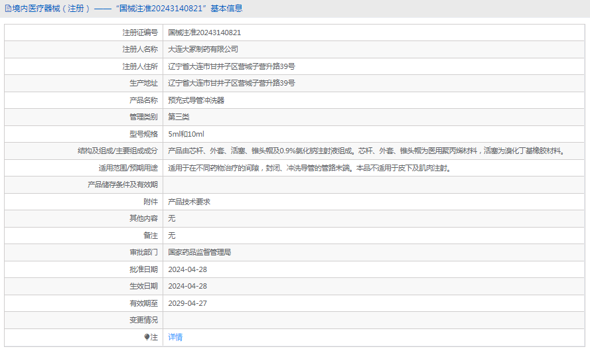Click the 无 value in 其他内容 row

tap(172, 218)
